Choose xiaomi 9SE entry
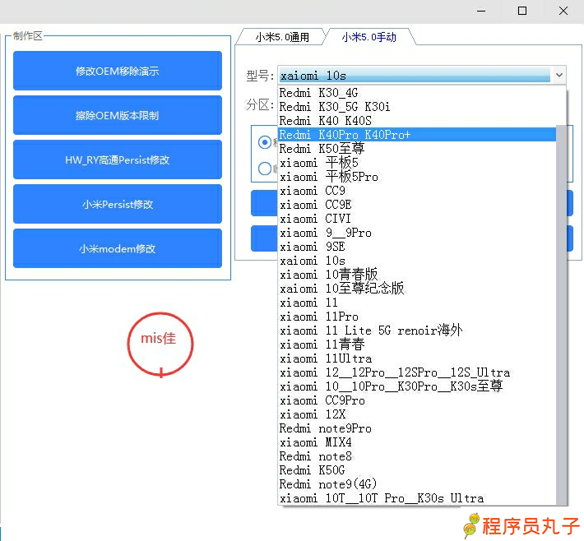Screen dimensions: 584x541 417,247
